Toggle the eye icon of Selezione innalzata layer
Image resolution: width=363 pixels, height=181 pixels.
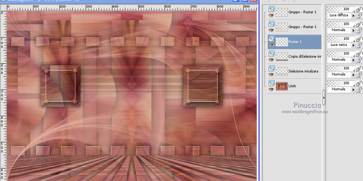pyautogui.click(x=271, y=74)
